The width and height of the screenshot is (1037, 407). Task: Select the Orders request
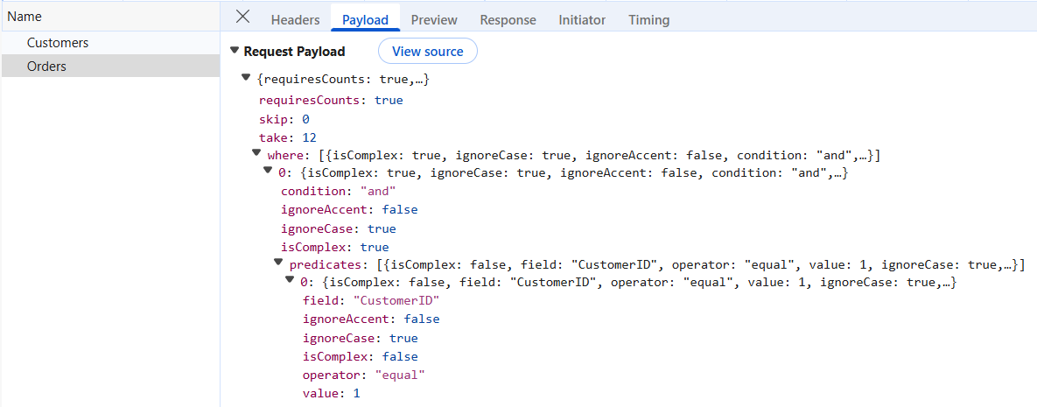click(x=110, y=67)
